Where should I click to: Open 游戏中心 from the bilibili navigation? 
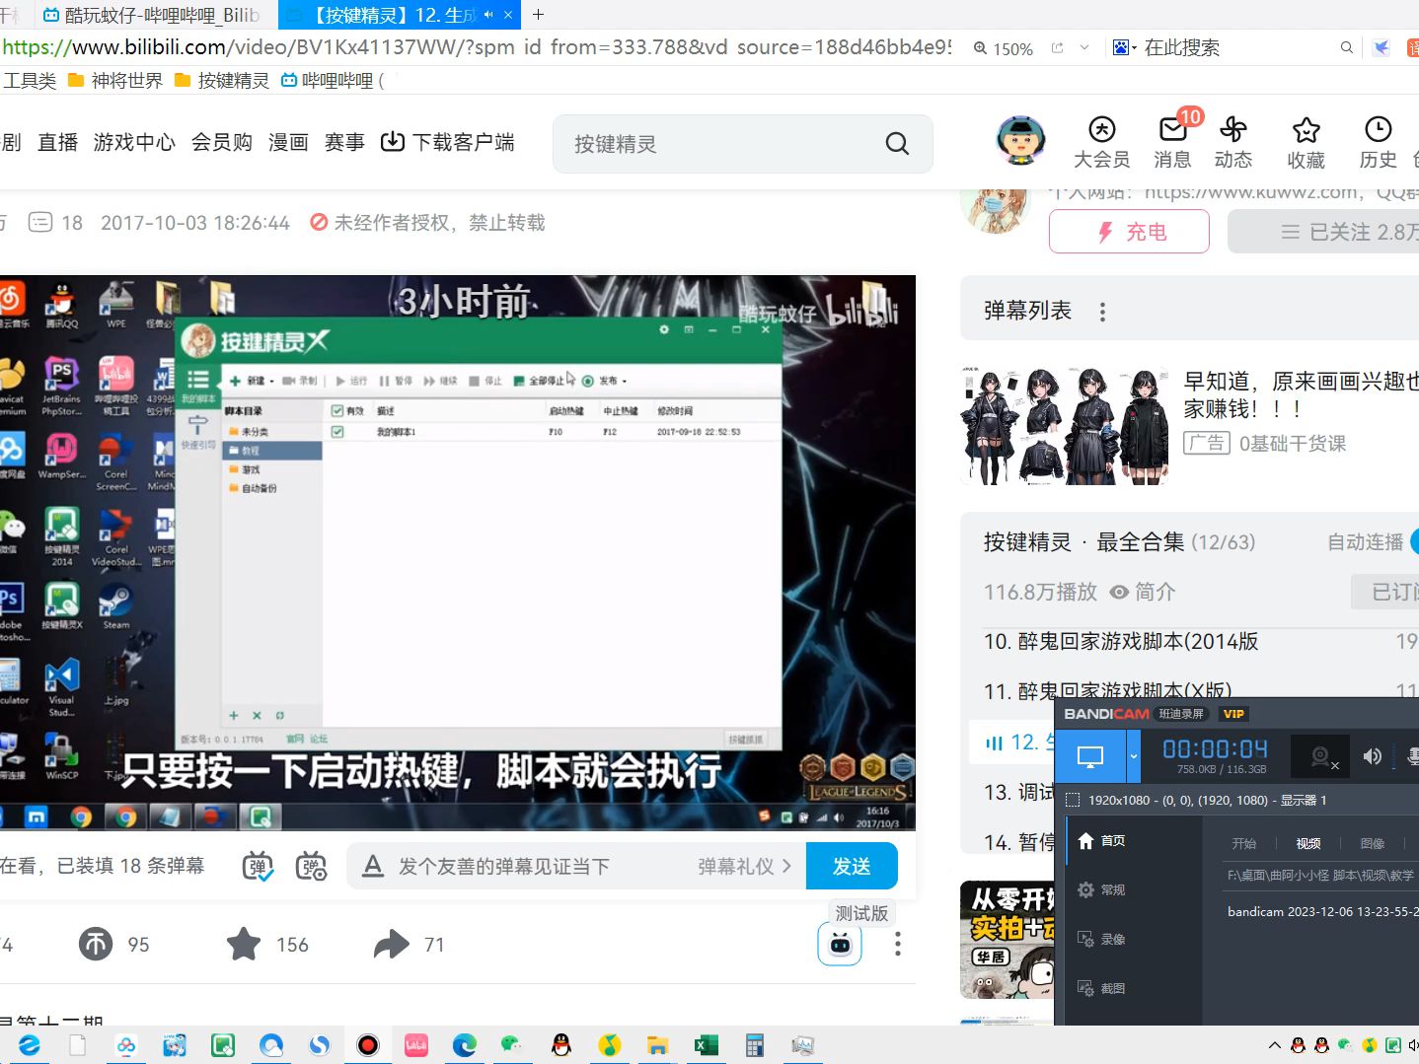[133, 141]
